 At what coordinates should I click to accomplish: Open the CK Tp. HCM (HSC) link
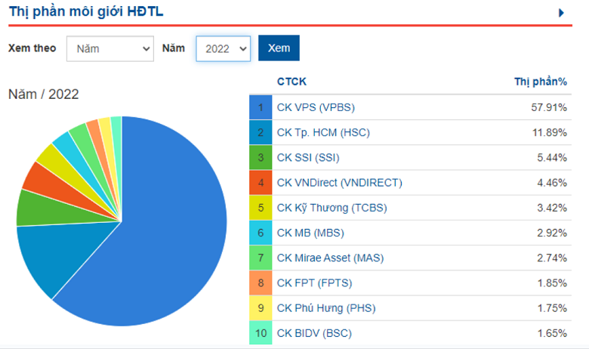click(323, 132)
